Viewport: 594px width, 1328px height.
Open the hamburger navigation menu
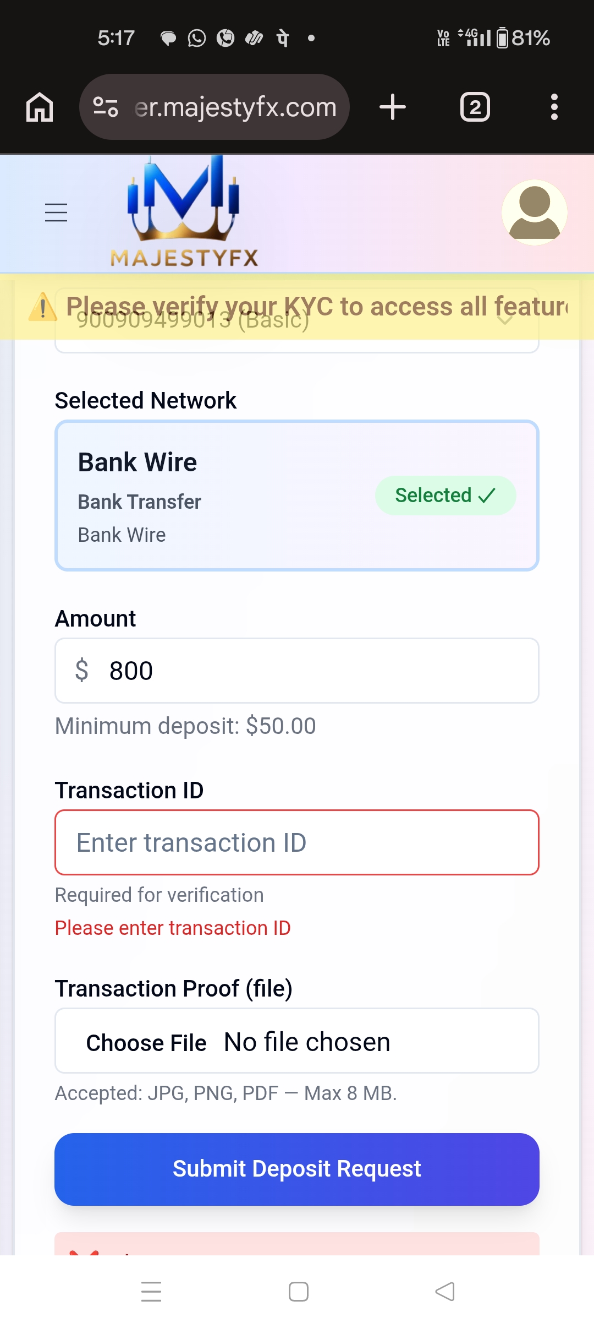tap(56, 213)
